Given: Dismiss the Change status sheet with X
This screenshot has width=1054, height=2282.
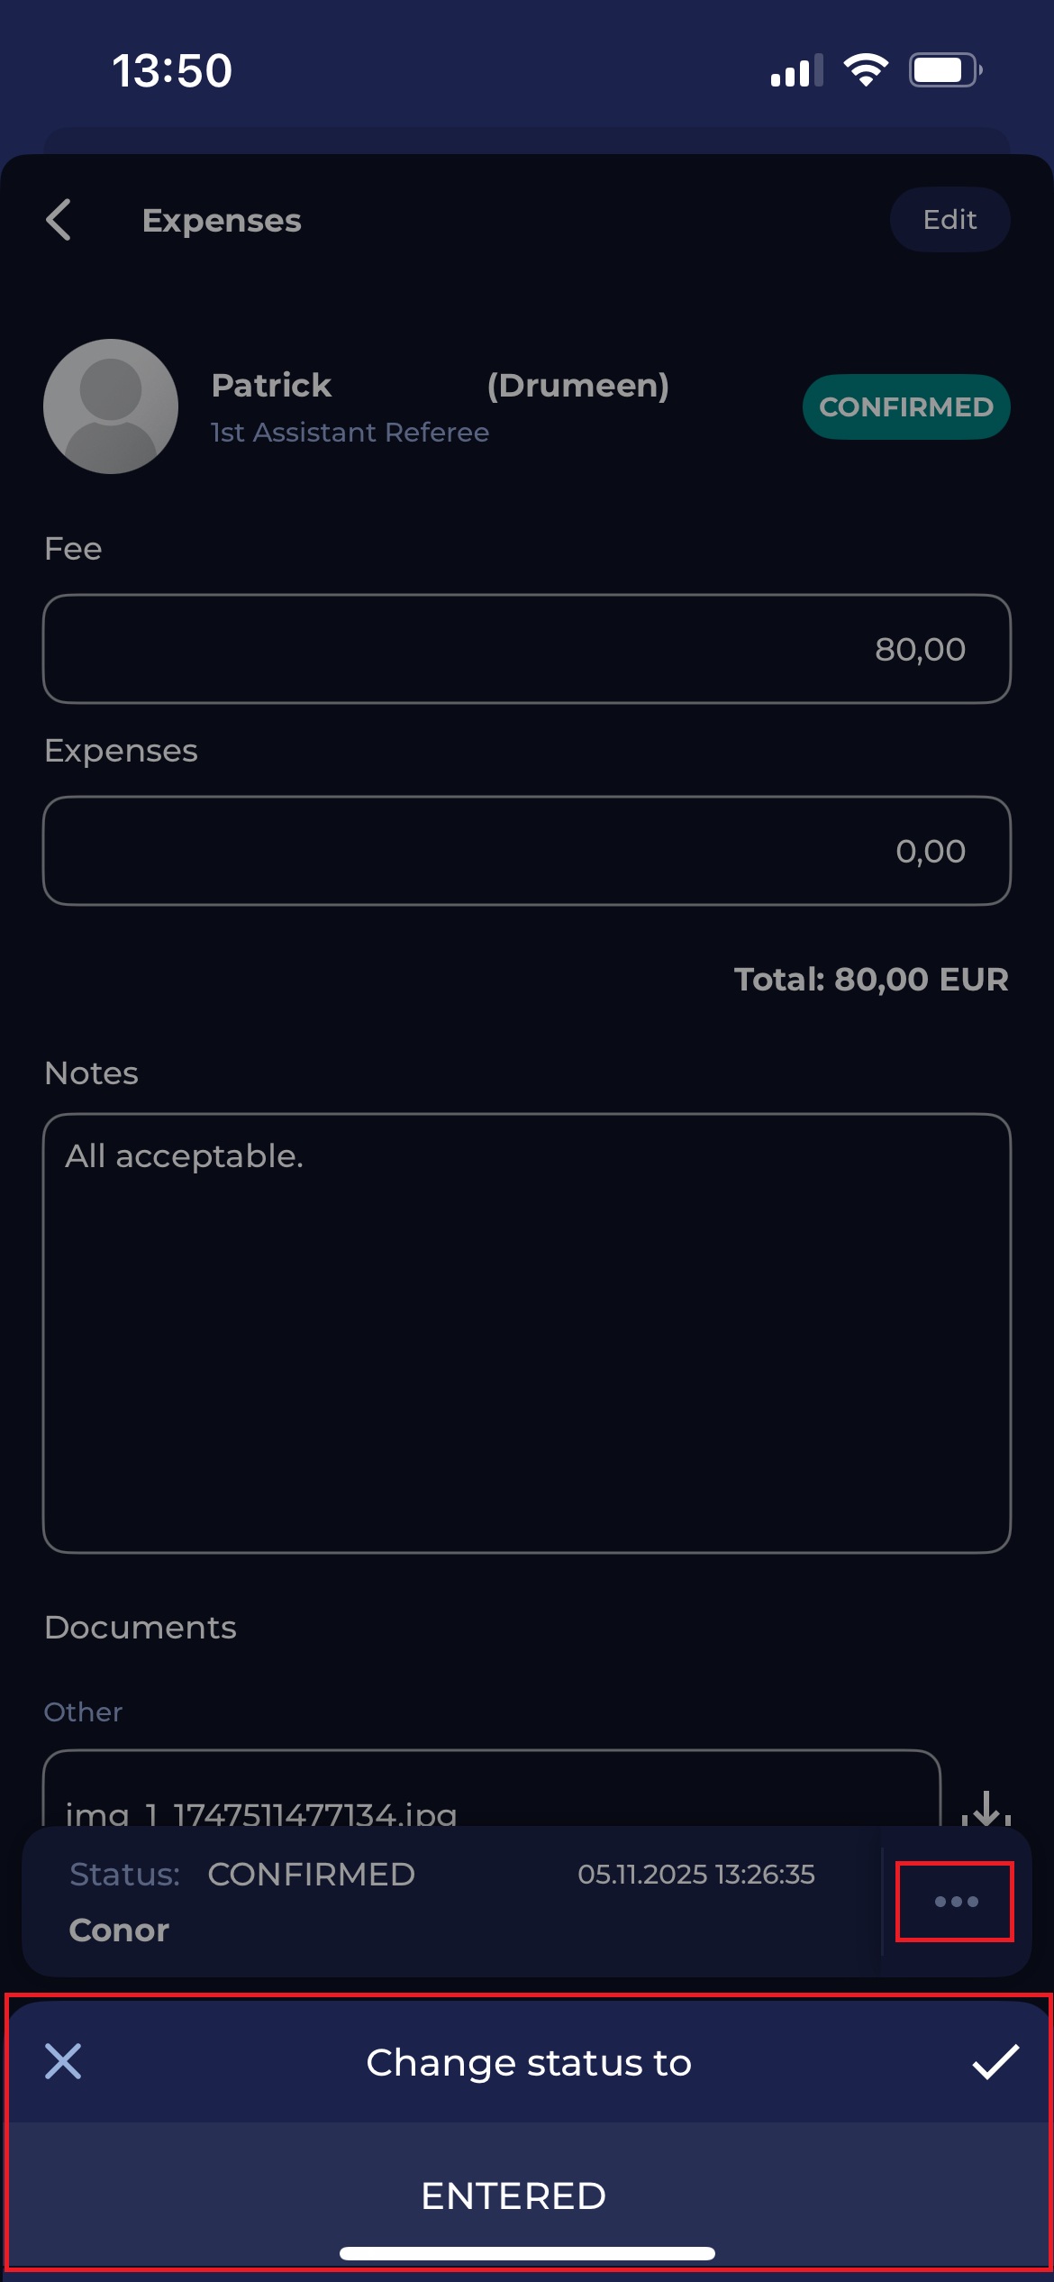Looking at the screenshot, I should (63, 2061).
